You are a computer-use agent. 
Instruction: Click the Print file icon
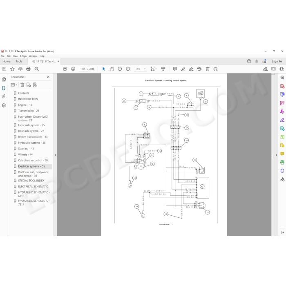pyautogui.click(x=28, y=69)
